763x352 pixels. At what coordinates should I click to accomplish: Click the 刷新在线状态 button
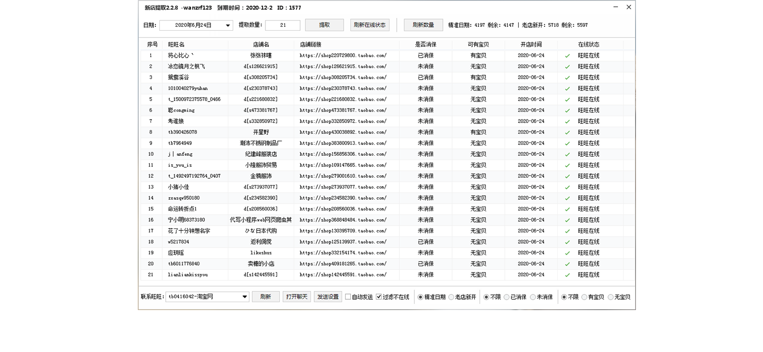(x=370, y=25)
